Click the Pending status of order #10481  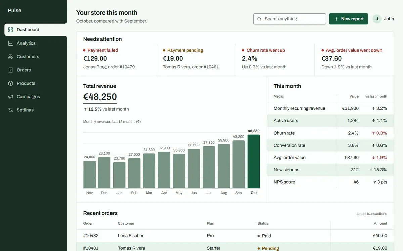(268, 248)
